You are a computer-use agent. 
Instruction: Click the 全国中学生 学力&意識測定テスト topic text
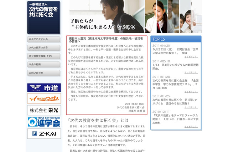[175, 84]
